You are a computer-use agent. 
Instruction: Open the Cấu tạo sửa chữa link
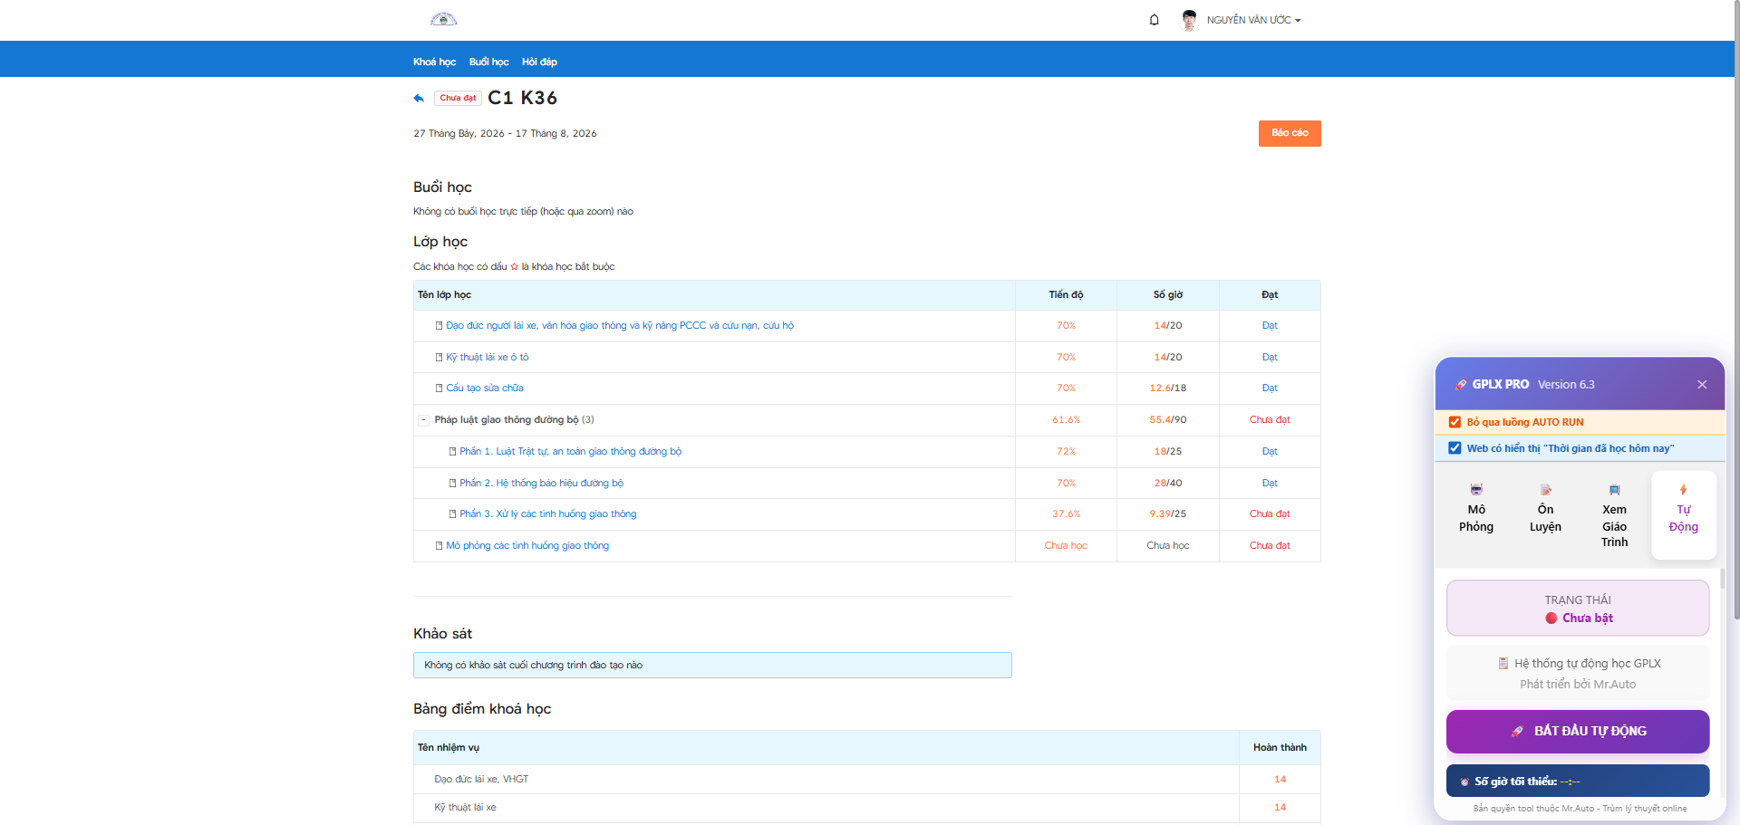click(x=485, y=389)
